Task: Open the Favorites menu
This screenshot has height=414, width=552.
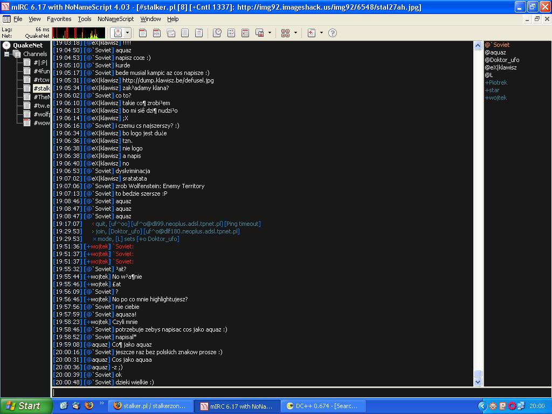Action: [59, 19]
